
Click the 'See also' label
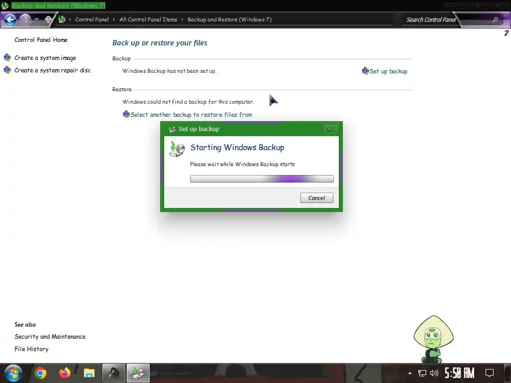[x=25, y=324]
